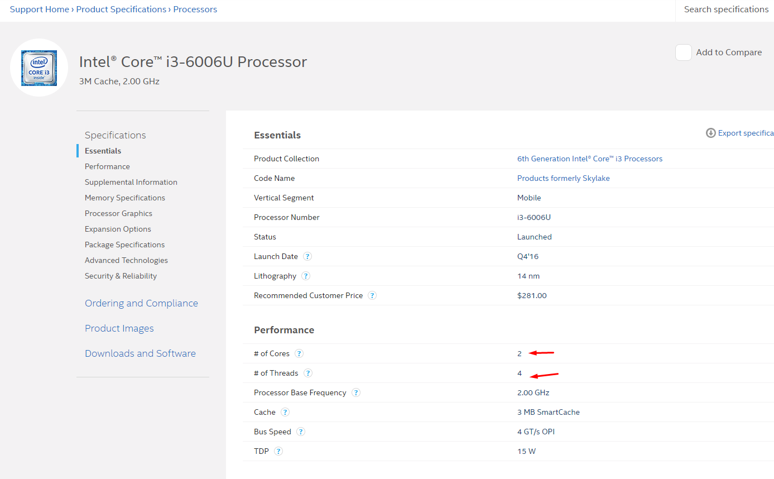The width and height of the screenshot is (774, 479).
Task: Click the lithography value 14 nm
Action: pos(528,276)
